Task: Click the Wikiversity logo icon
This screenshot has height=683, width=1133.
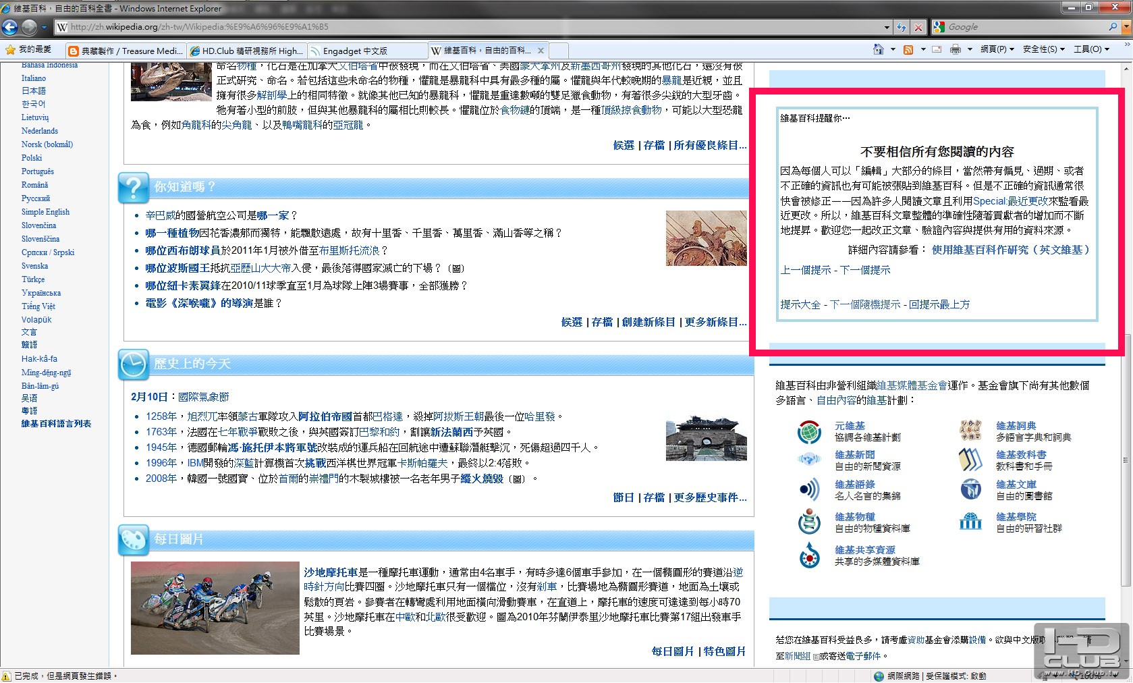Action: pyautogui.click(x=970, y=522)
